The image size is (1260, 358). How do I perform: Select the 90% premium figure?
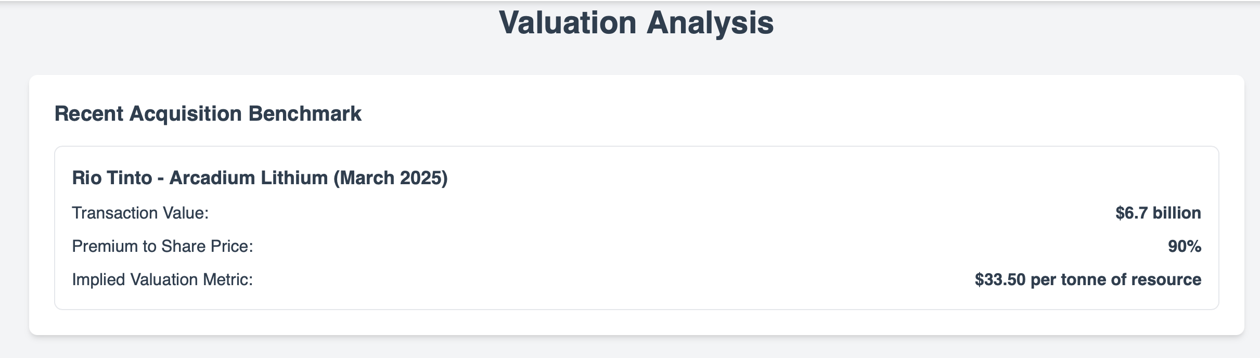(x=1185, y=246)
